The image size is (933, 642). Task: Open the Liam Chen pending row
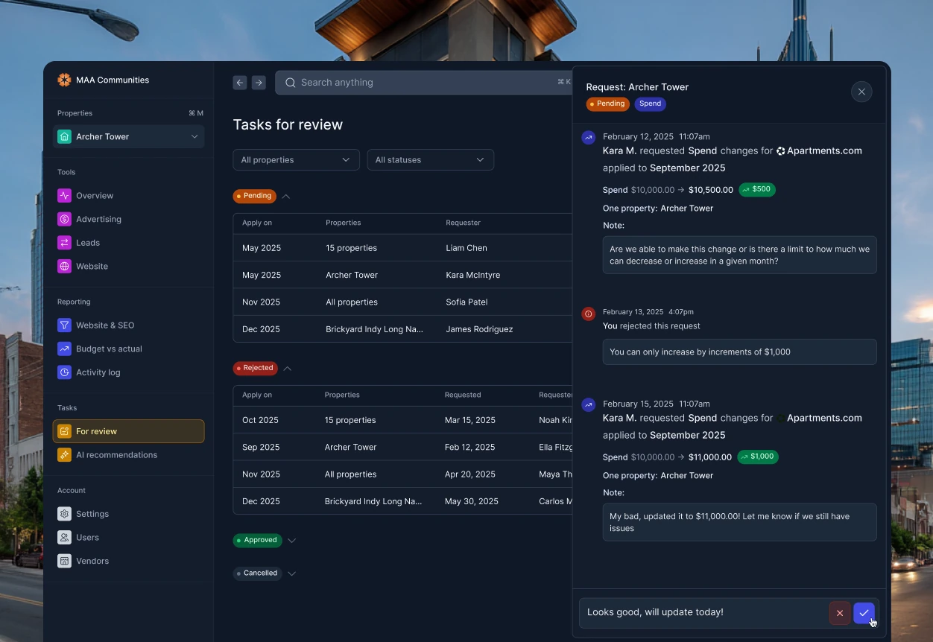[x=402, y=248]
